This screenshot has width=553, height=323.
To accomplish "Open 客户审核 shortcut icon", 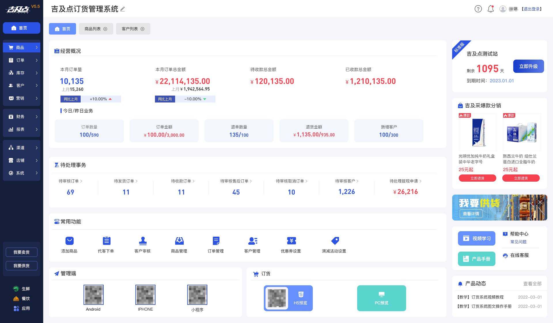I will (x=143, y=240).
